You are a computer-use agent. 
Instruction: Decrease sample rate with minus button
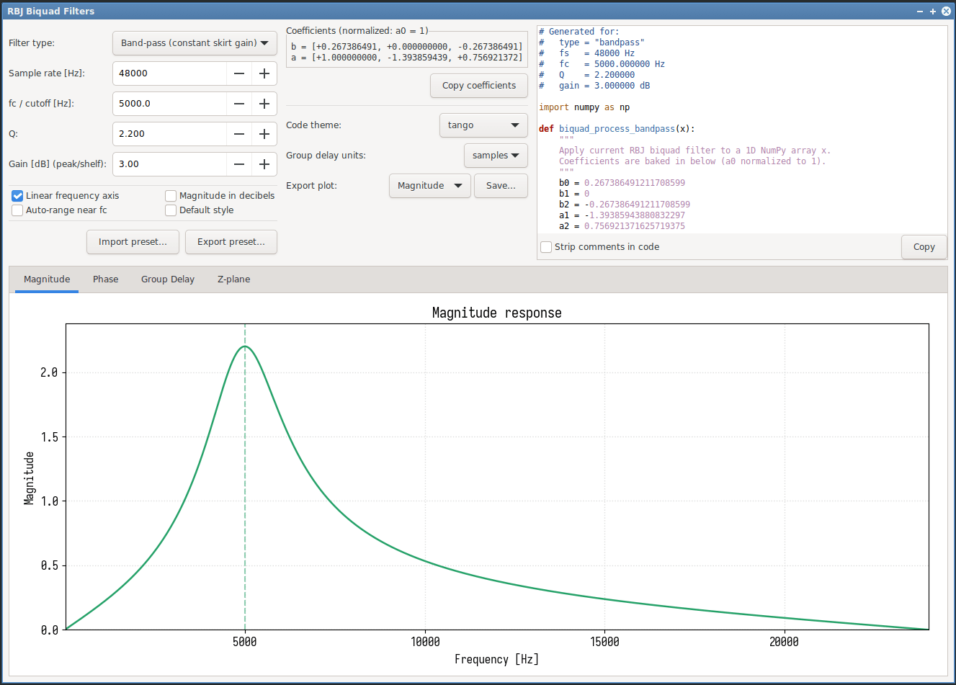239,73
